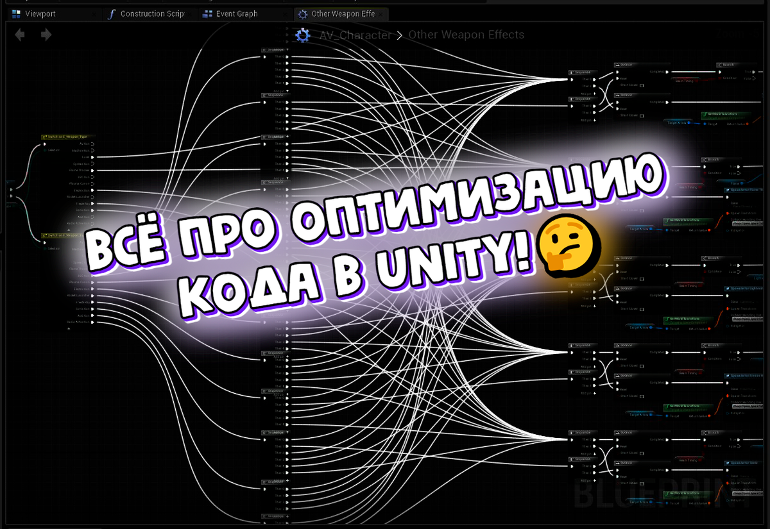Select the topmost Branch node header on the right
The image size is (770, 529).
737,65
